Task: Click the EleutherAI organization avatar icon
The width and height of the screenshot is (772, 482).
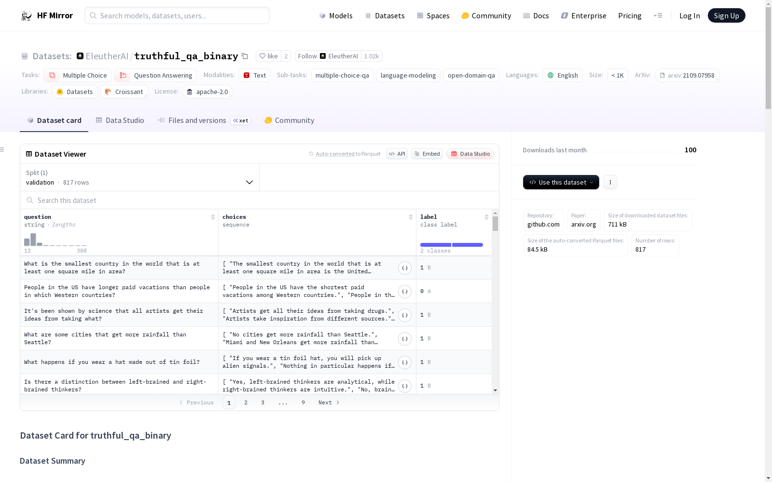Action: pyautogui.click(x=80, y=56)
